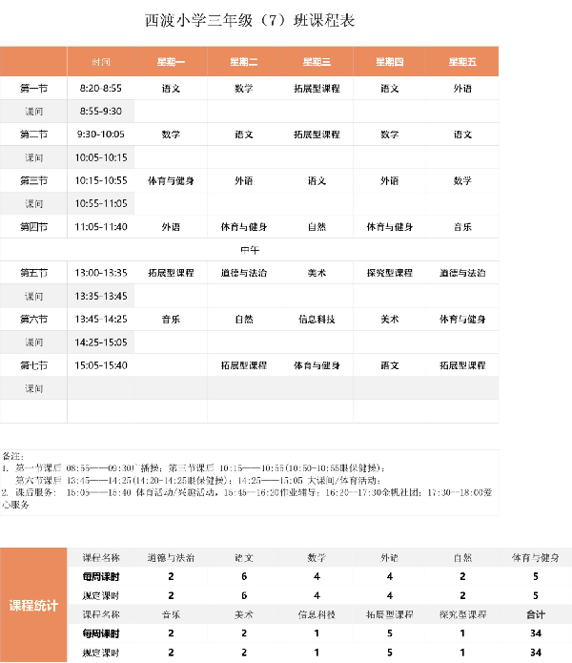
Task: Select the time cell 15:05-15:40
Action: 101,365
